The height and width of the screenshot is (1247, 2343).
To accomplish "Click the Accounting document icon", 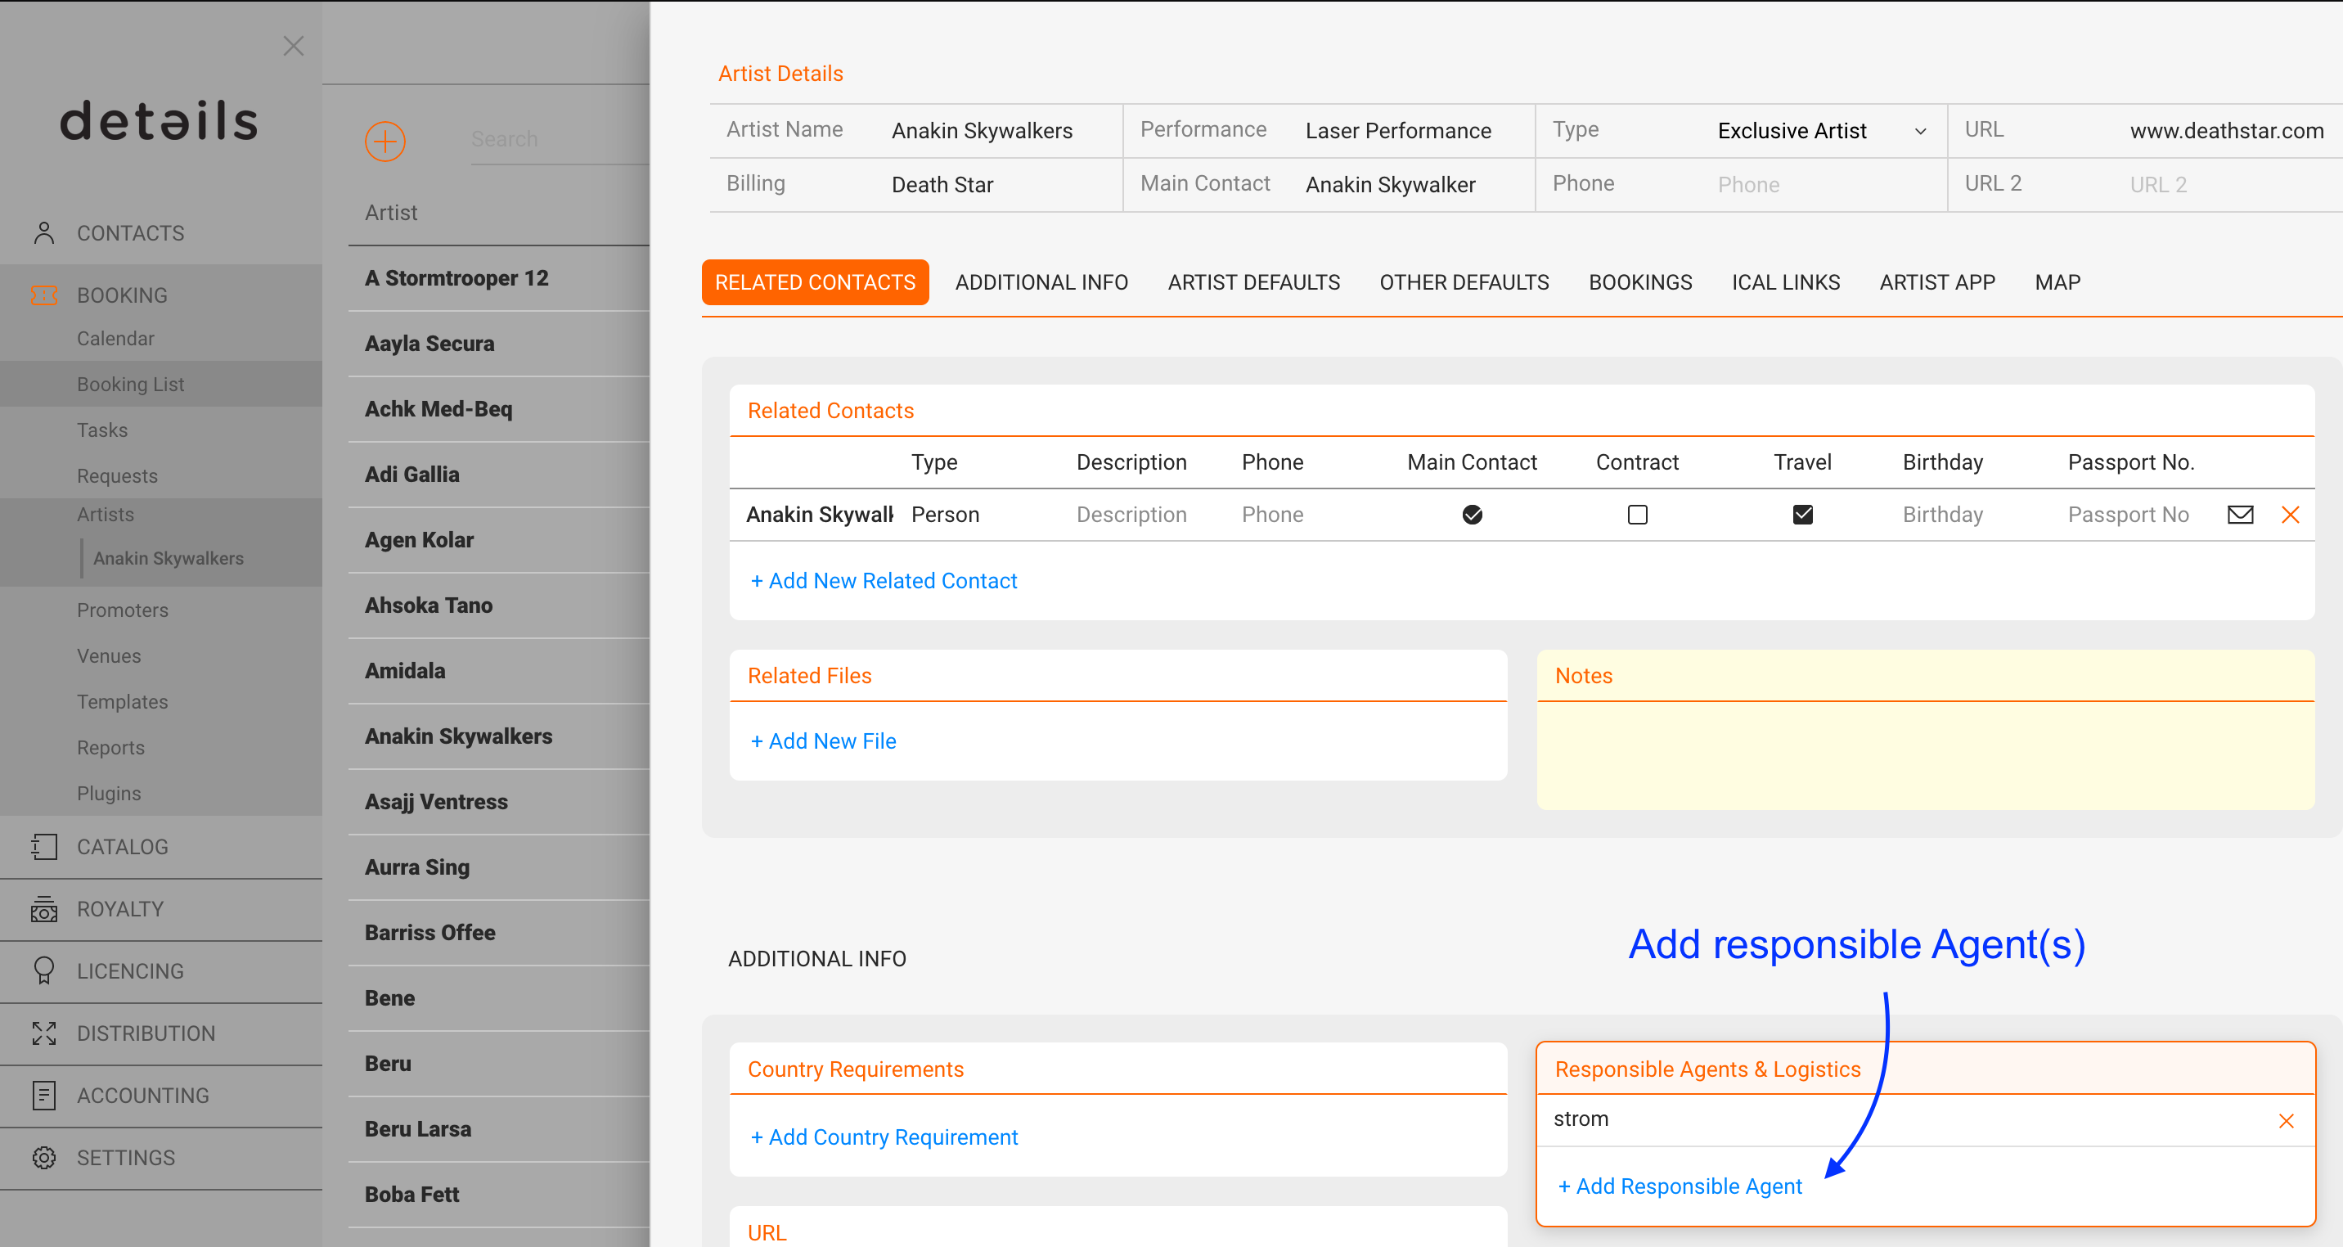I will tap(43, 1095).
